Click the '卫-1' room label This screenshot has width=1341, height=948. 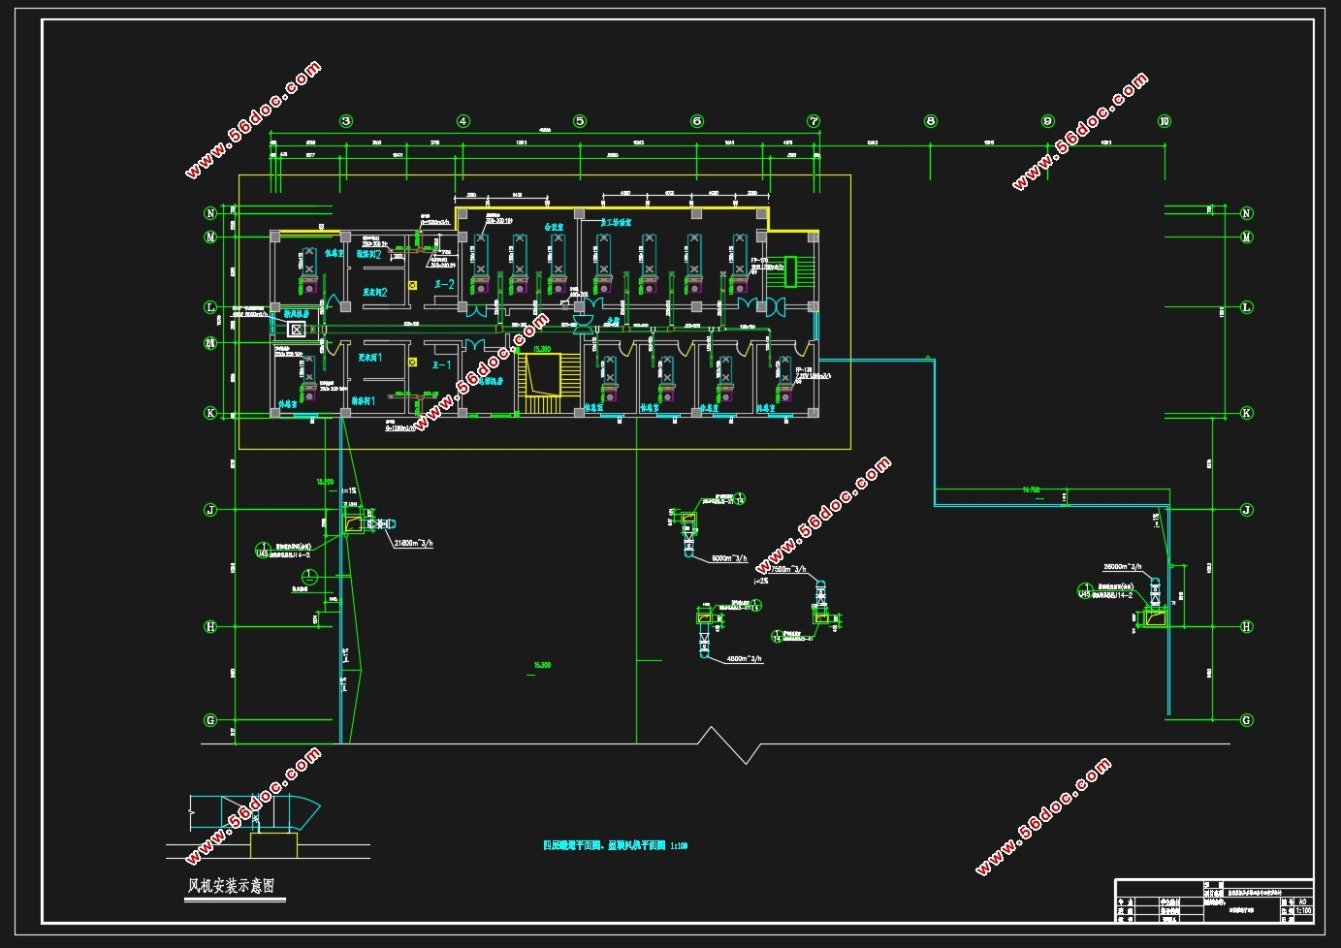441,365
